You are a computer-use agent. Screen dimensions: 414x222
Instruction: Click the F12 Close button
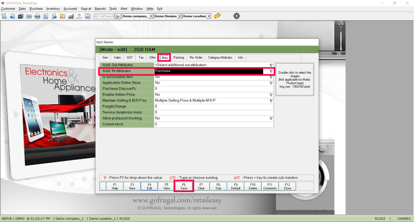coord(287,186)
